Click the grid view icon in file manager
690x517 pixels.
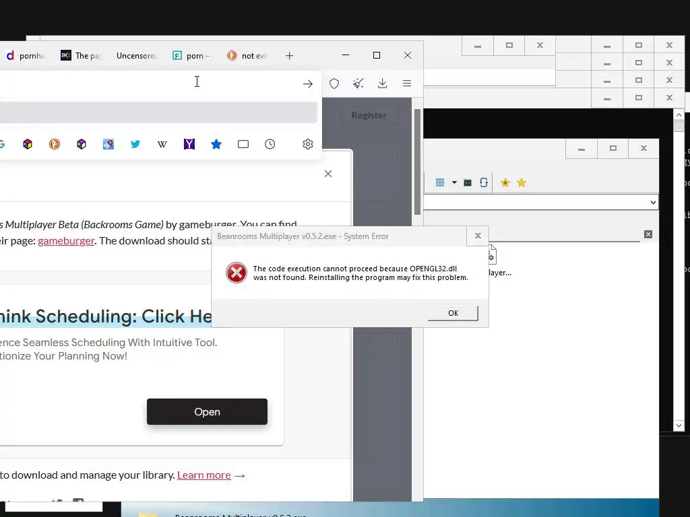point(439,182)
